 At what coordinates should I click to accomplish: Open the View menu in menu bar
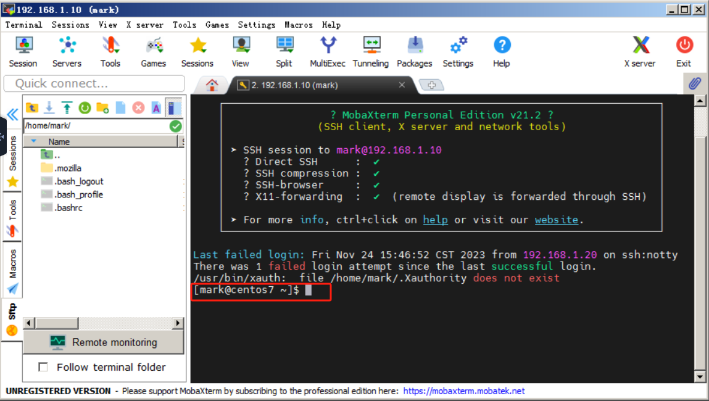coord(107,25)
